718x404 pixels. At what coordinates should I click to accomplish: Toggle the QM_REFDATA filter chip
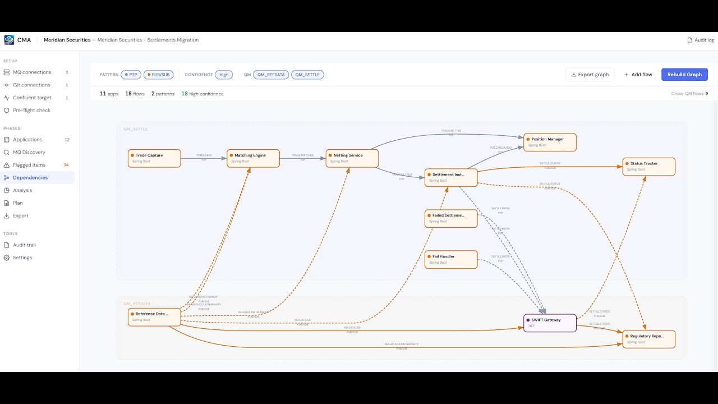271,75
